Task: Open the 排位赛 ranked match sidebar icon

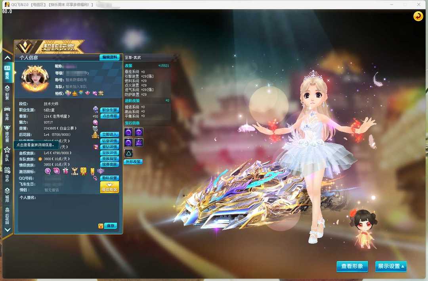Action: pos(7,133)
